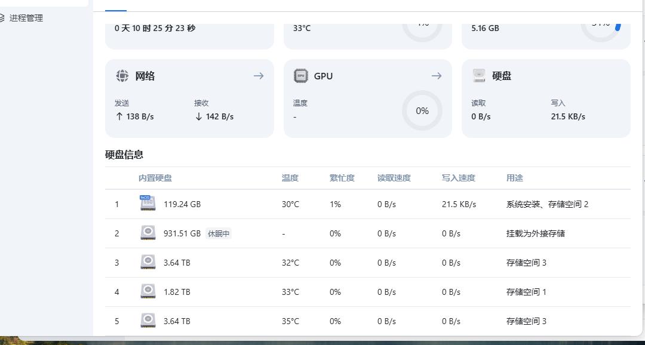
Task: Click the 读取速度 column header
Action: click(394, 178)
